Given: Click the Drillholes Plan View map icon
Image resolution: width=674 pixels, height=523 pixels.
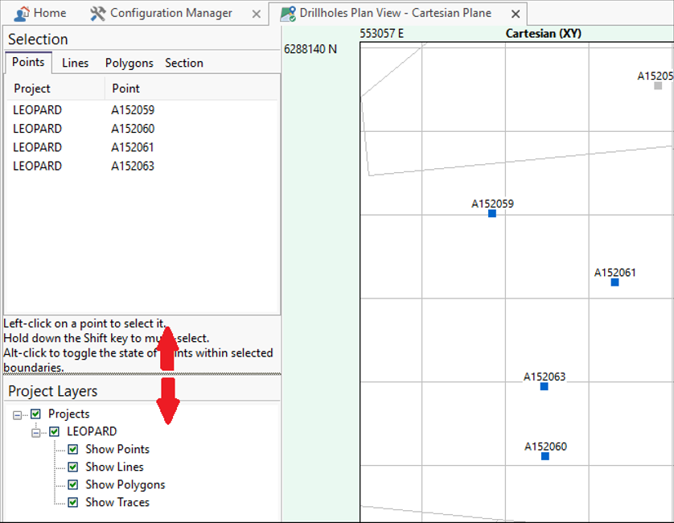Looking at the screenshot, I should pos(287,14).
